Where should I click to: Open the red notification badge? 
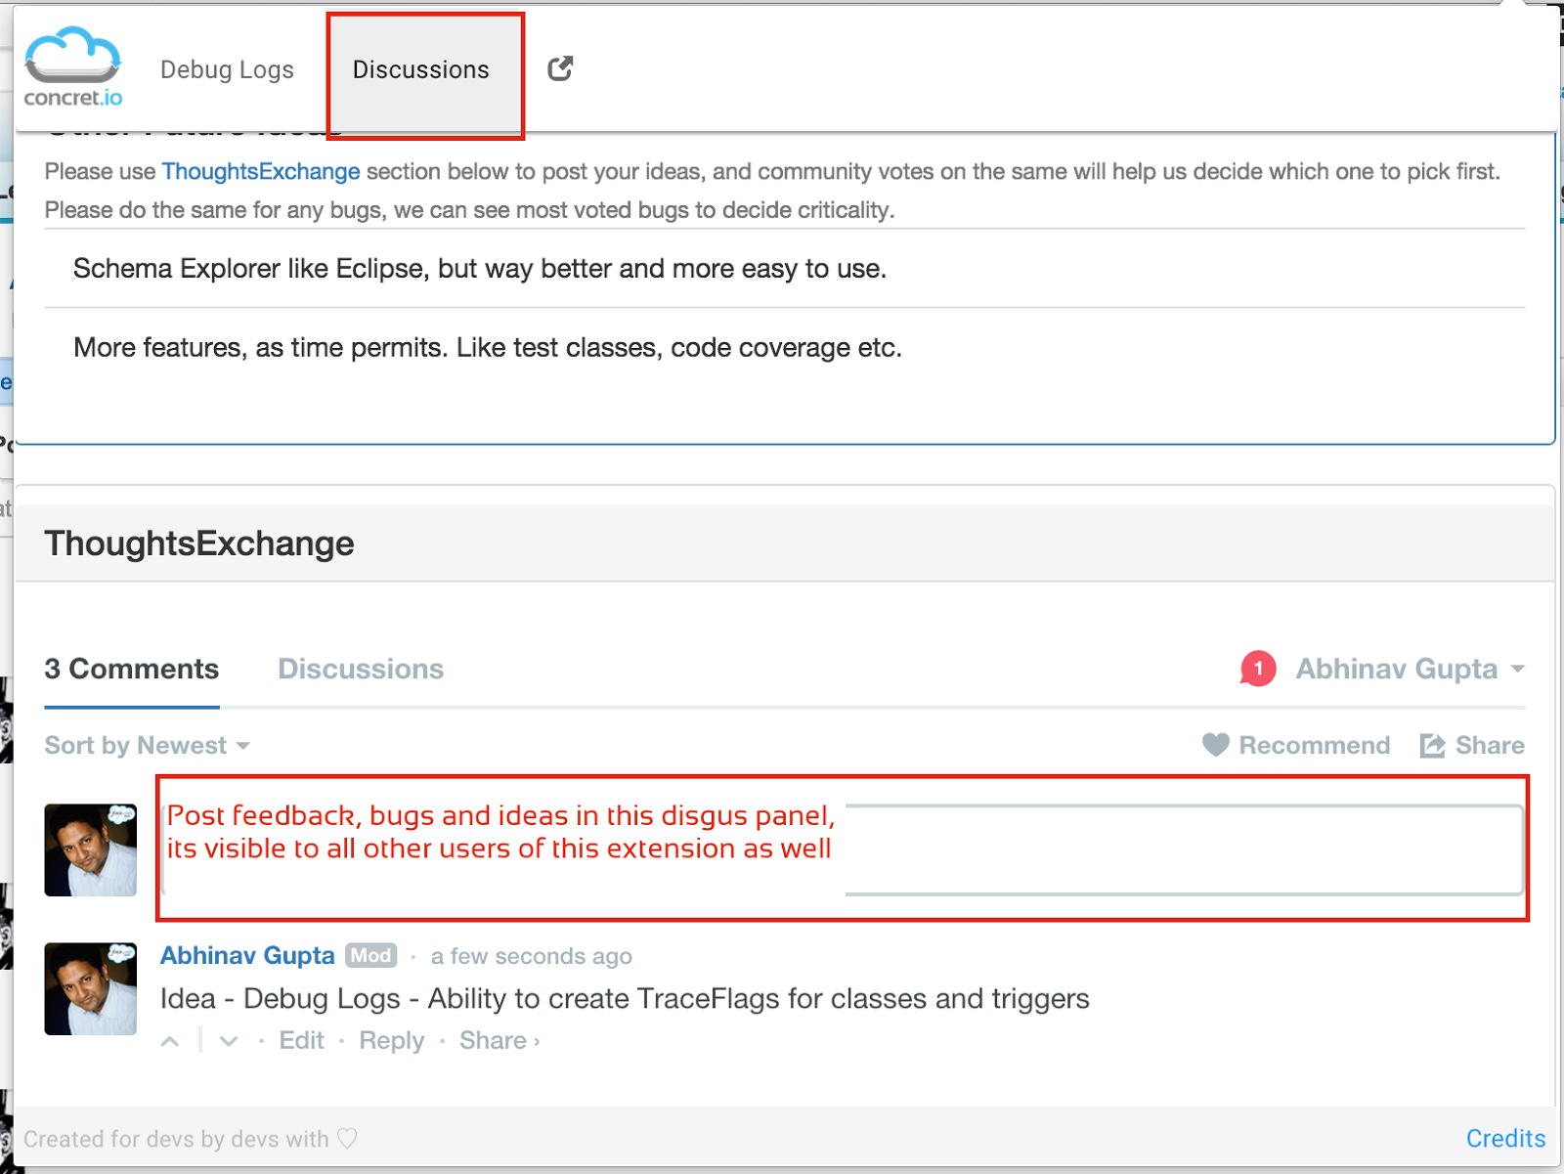pos(1258,669)
